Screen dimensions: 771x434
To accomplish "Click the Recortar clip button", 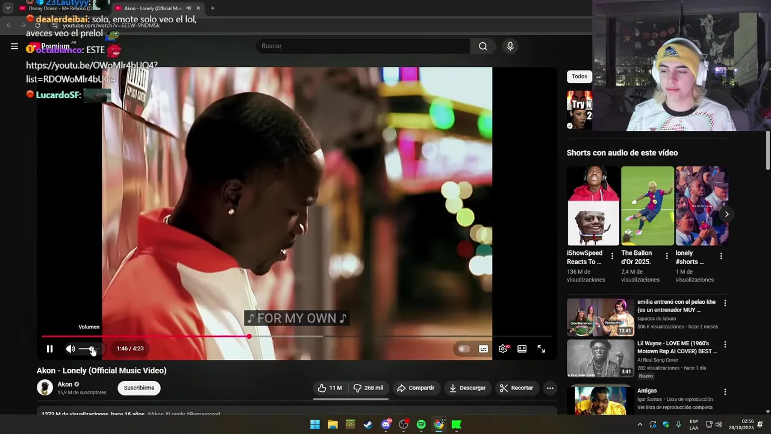I will (x=517, y=388).
